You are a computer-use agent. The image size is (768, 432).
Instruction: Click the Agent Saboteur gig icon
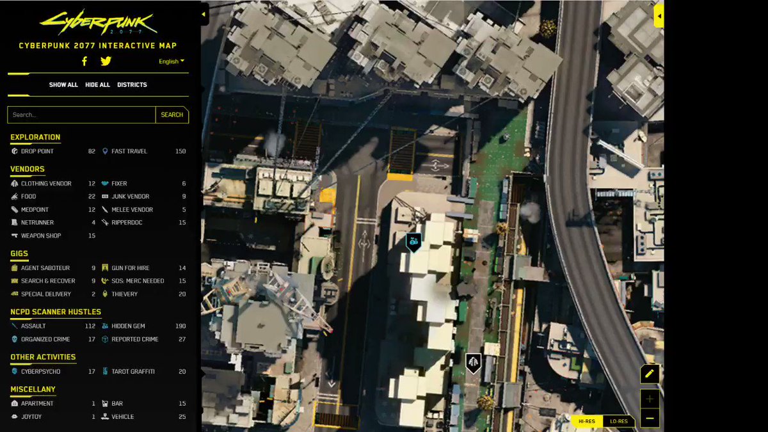15,268
